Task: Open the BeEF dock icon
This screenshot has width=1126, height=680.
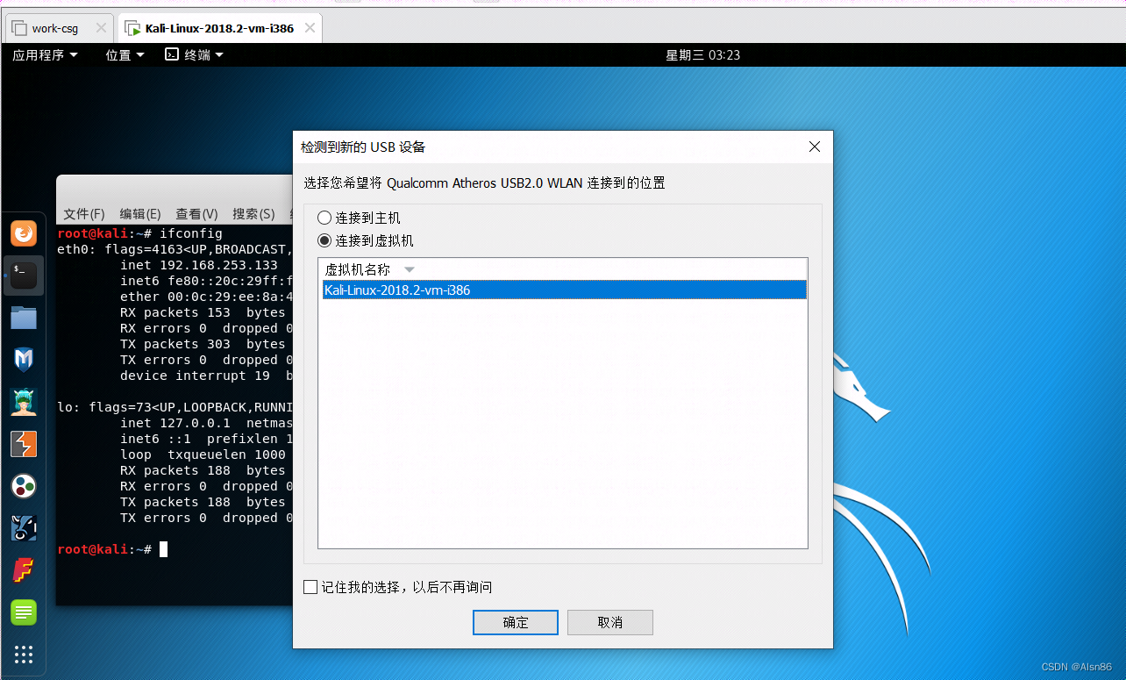Action: 24,528
